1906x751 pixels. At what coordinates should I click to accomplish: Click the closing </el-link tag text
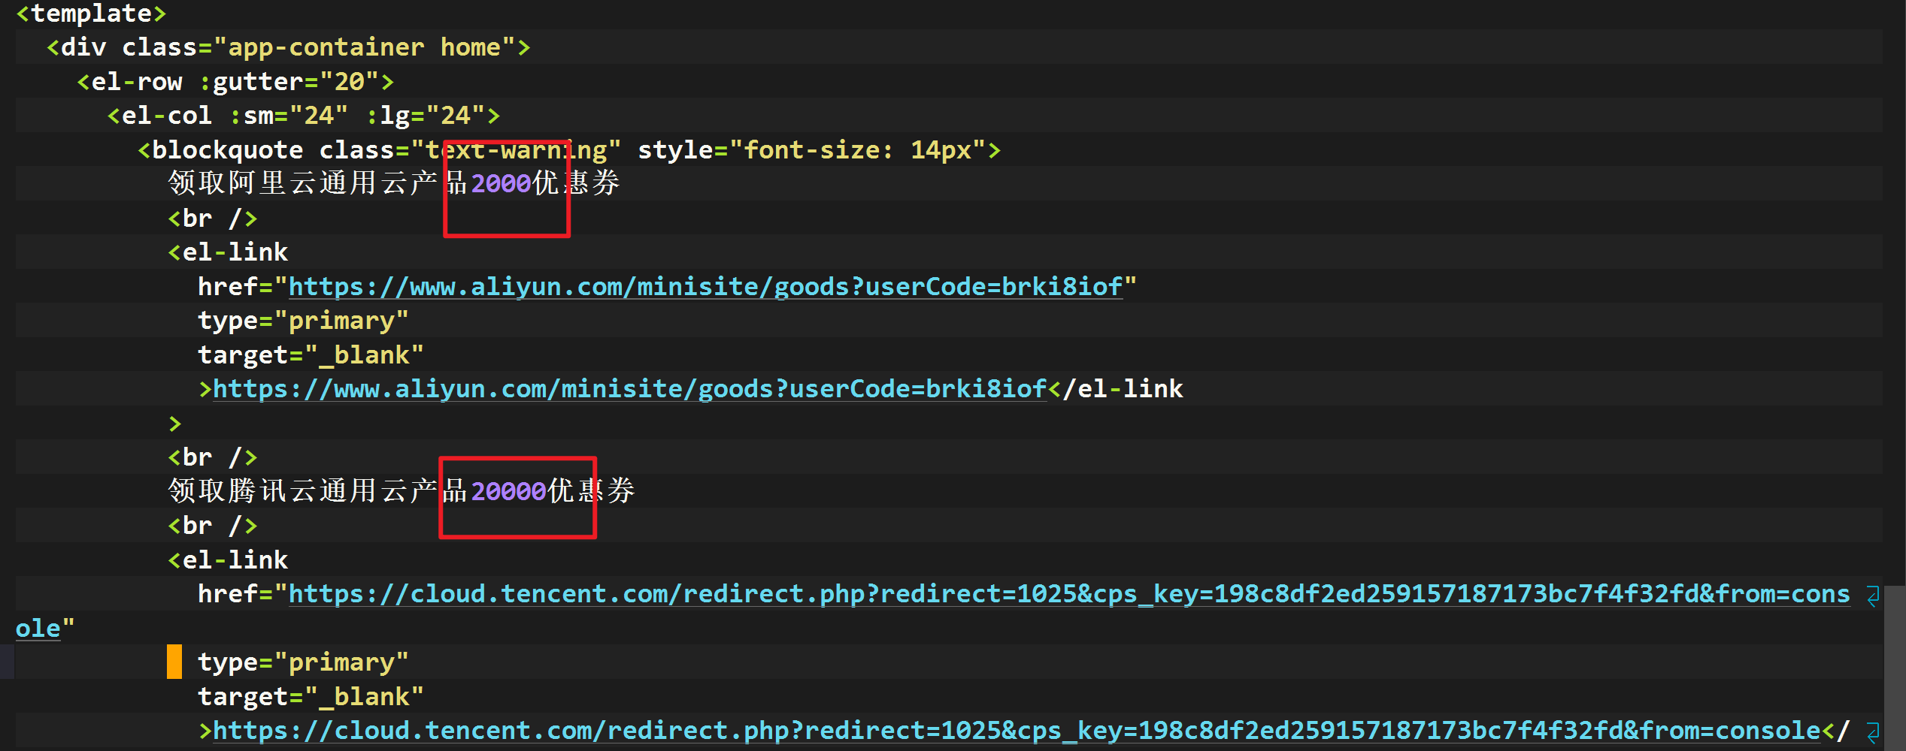(1116, 389)
